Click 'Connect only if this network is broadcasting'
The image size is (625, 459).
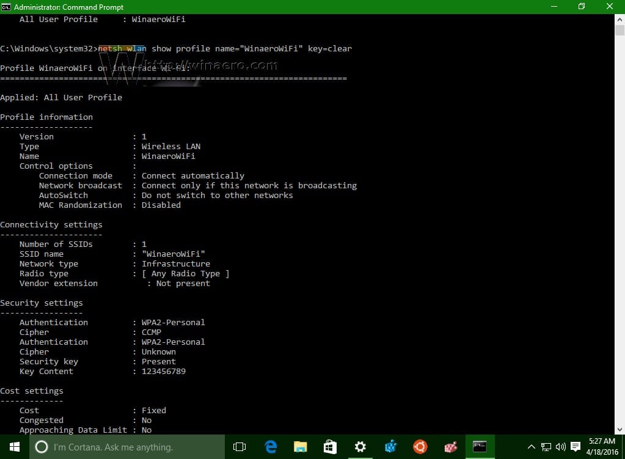coord(249,185)
